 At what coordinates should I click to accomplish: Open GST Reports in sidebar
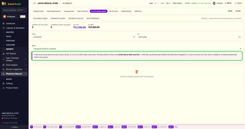[x=14, y=53]
